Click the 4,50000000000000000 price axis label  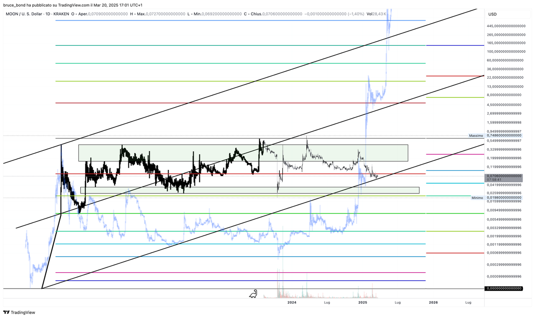504,105
